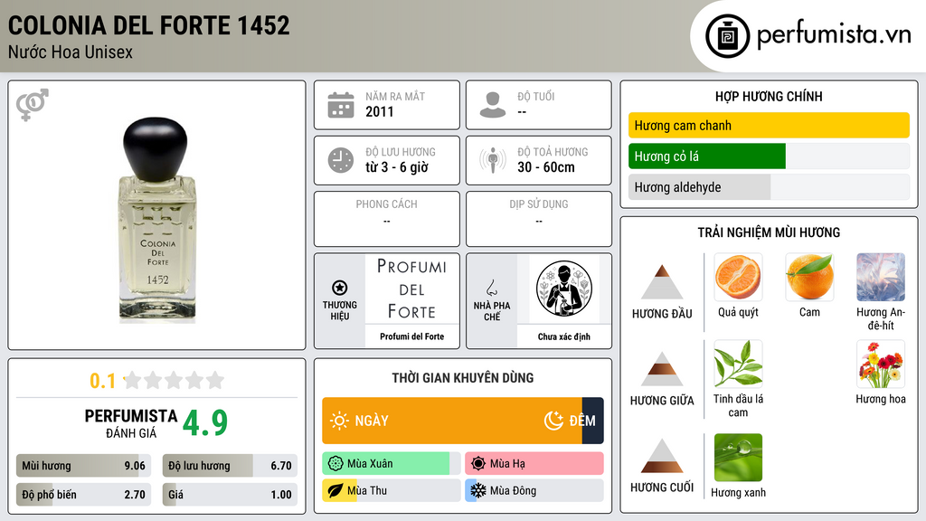This screenshot has height=521, width=926.
Task: Click the summer sun icon for Mùa Hạ
Action: coord(478,464)
